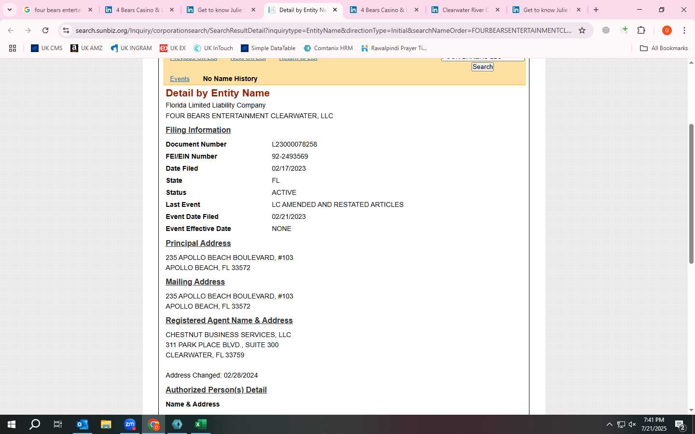Click the page vertical scrollbar thumb
This screenshot has width=695, height=434.
point(691,194)
